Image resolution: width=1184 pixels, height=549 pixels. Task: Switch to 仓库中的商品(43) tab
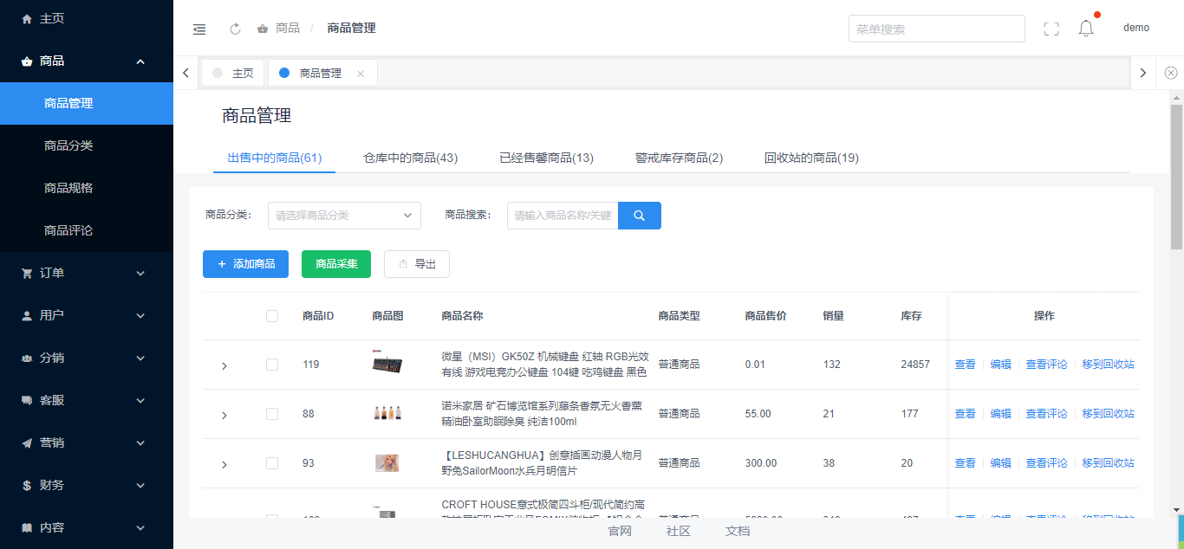[410, 158]
